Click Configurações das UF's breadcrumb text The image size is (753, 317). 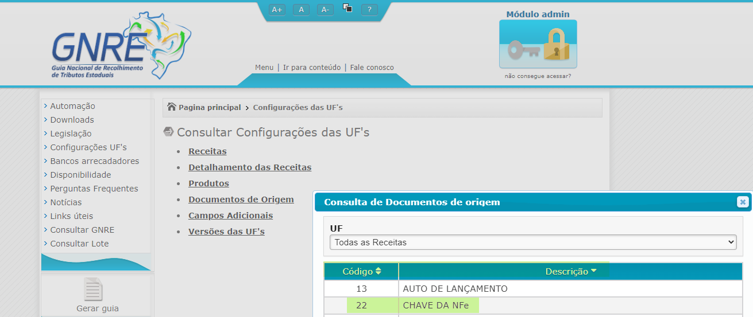tap(298, 107)
